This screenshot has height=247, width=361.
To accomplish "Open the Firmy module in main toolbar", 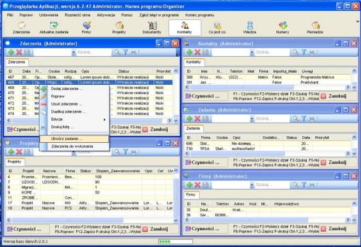I will [86, 28].
